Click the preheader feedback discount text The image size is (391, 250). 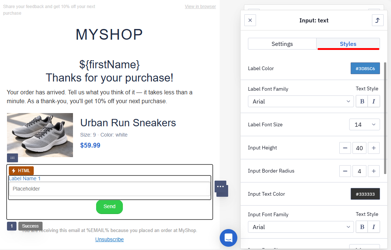pyautogui.click(x=49, y=10)
